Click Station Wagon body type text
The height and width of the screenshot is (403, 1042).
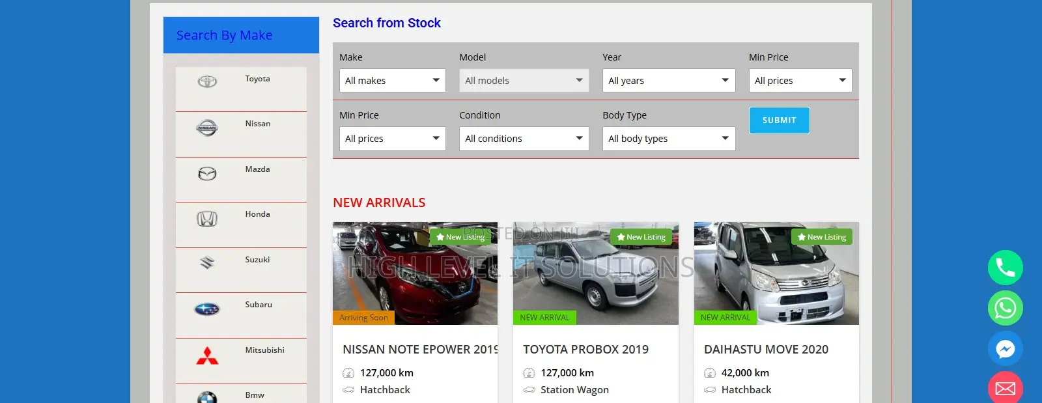[574, 390]
